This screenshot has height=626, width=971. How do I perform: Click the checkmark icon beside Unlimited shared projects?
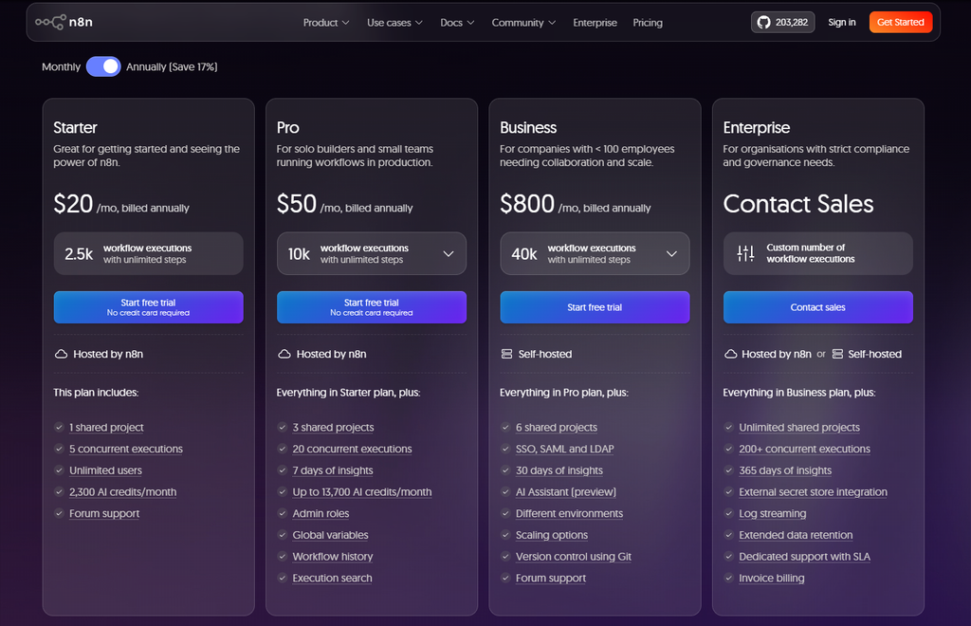(729, 427)
